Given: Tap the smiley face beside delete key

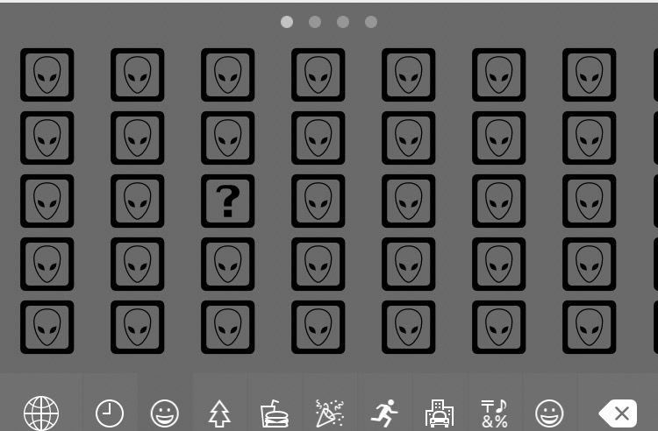Looking at the screenshot, I should point(549,413).
